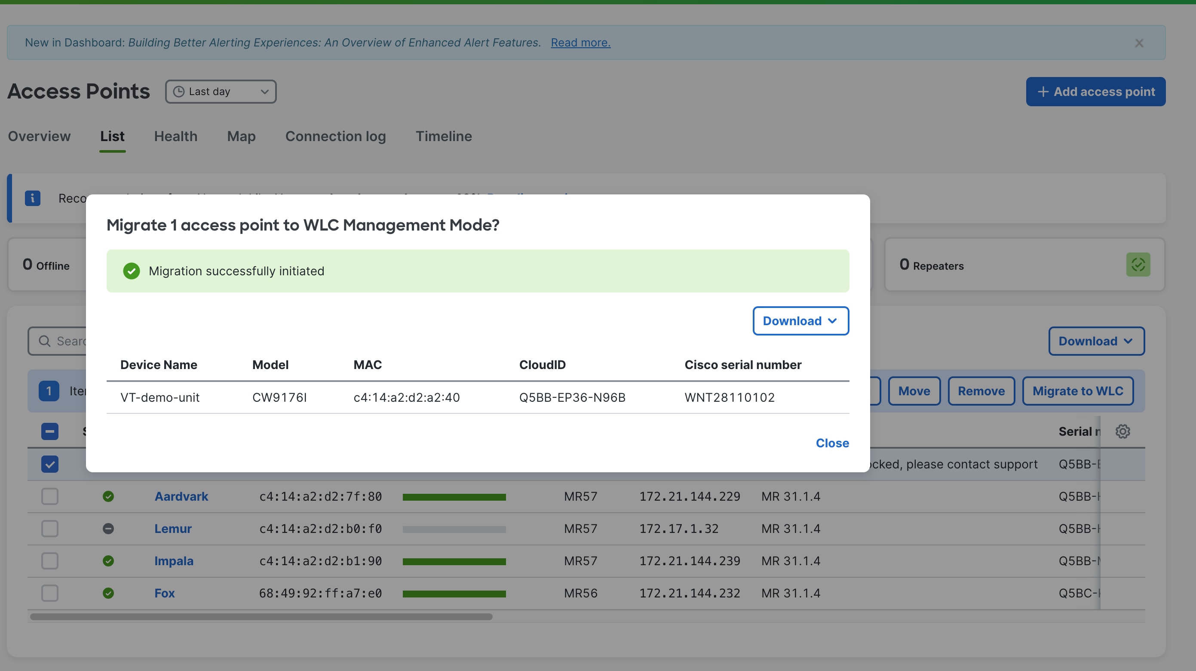Open the Connection log tab
The image size is (1196, 671).
click(335, 136)
